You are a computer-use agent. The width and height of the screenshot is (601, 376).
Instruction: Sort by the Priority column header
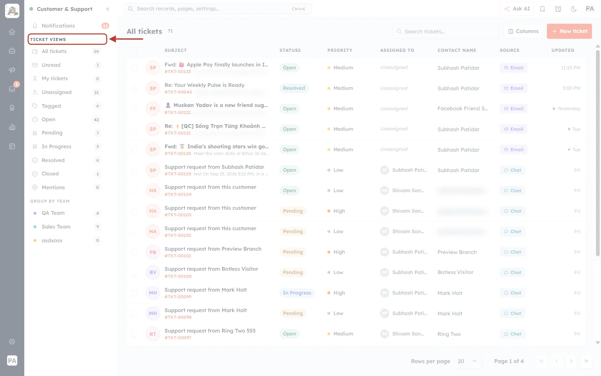pyautogui.click(x=340, y=50)
